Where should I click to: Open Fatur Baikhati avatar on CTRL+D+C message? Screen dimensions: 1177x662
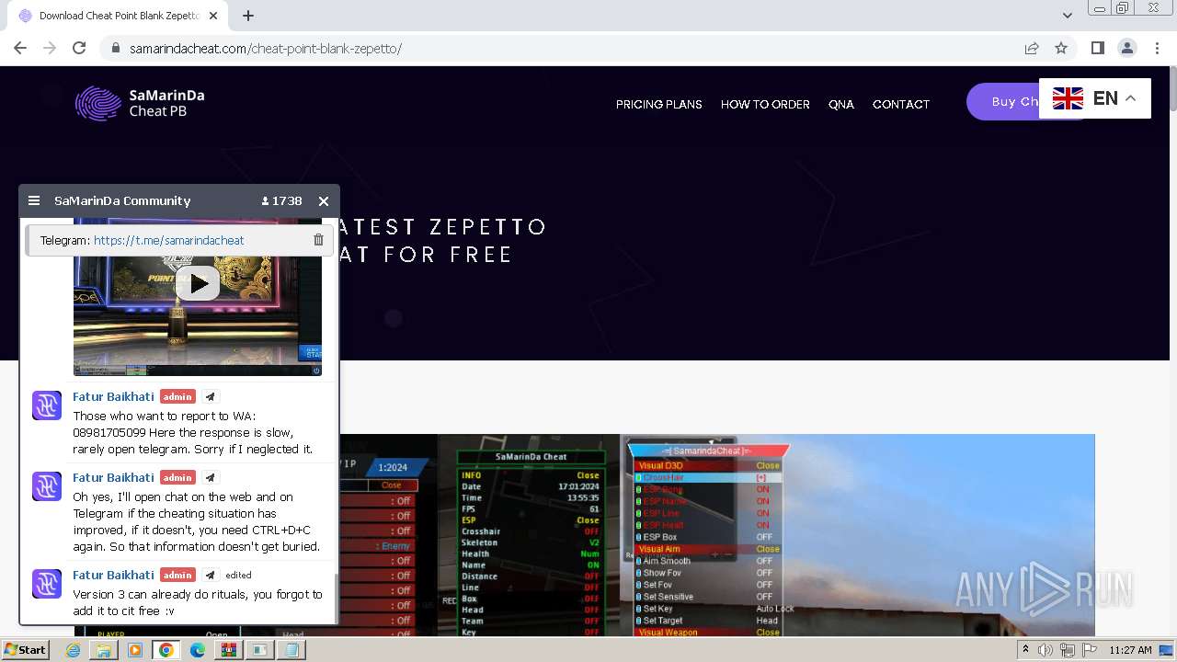(47, 486)
